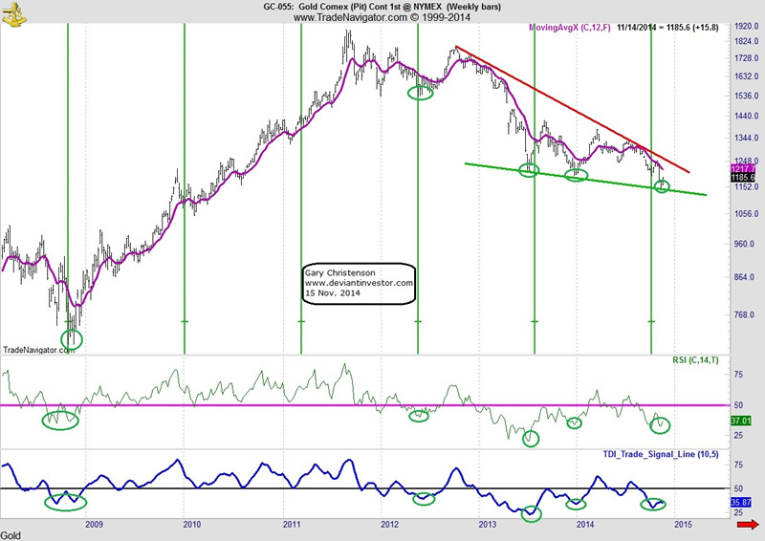This screenshot has width=765, height=541.
Task: Click the green circle at the late-2014 price low
Action: (x=662, y=185)
